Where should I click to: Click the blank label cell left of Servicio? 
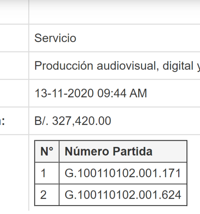pos(14,38)
